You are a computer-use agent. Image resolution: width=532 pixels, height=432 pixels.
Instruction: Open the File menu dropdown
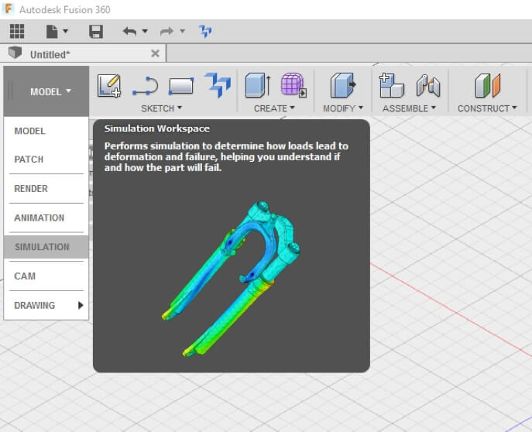(x=57, y=32)
